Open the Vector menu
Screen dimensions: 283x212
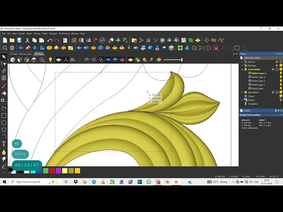29,34
